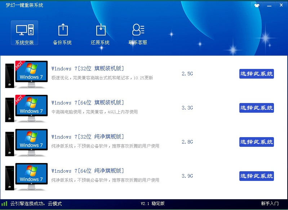
Task: Click the Windows 7 32位 纯净旗舰版 computer thumbnail
Action: coord(26,143)
